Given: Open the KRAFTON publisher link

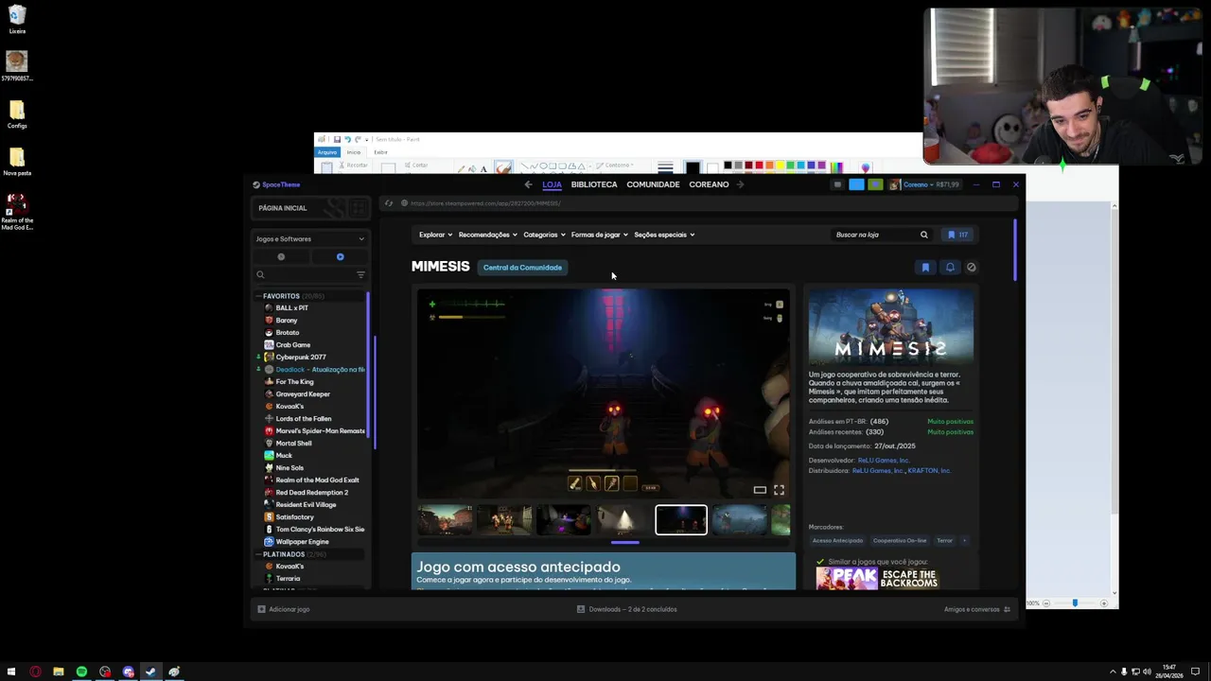Looking at the screenshot, I should 929,471.
